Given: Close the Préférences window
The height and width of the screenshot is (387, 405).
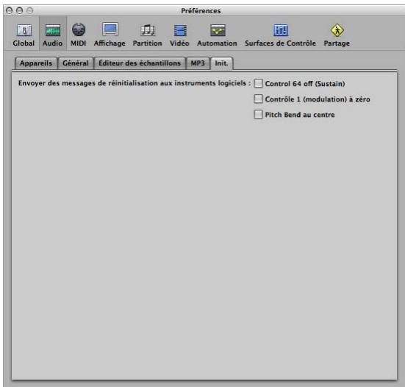Looking at the screenshot, I should tap(10, 10).
